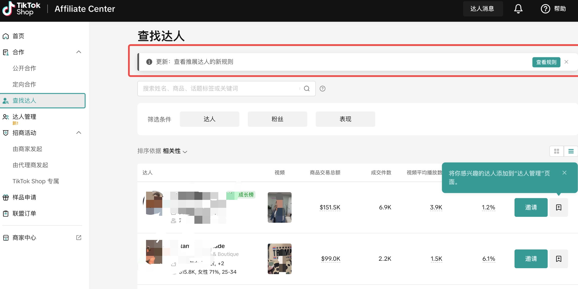Screen dimensions: 578x289
Task: Bookmark the second creator in list
Action: [x=558, y=259]
